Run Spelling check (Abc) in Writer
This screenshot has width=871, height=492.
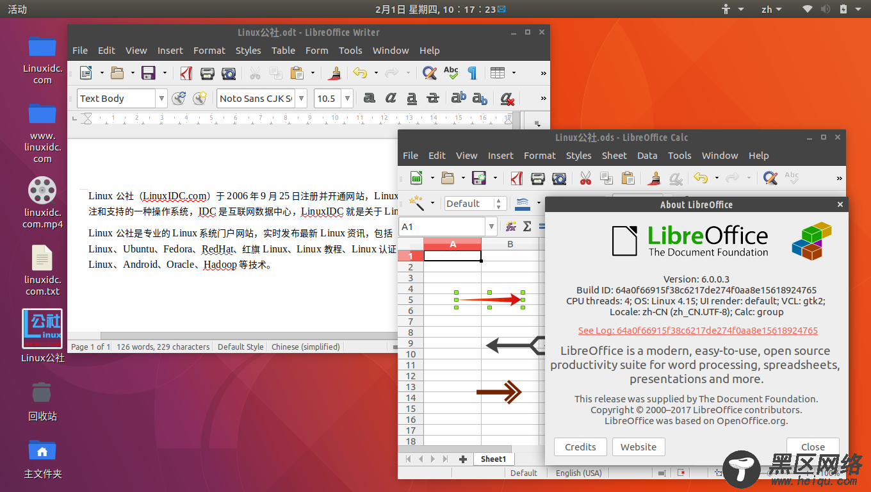451,73
